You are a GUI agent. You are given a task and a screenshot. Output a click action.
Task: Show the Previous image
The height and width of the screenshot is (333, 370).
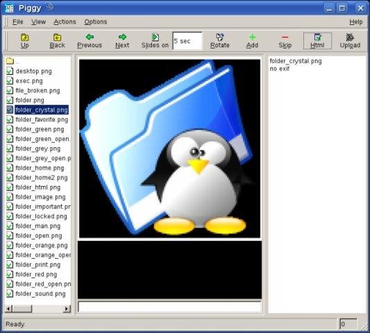(90, 41)
